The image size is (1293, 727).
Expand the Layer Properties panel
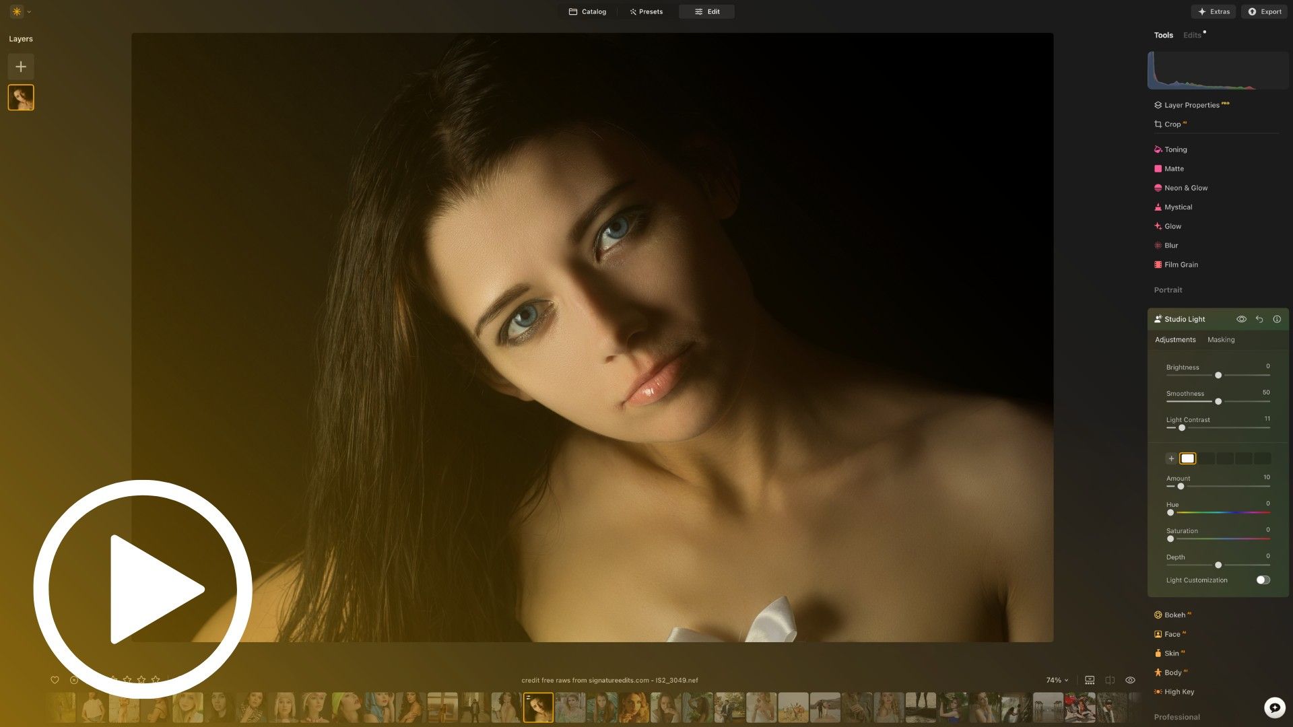[1191, 105]
